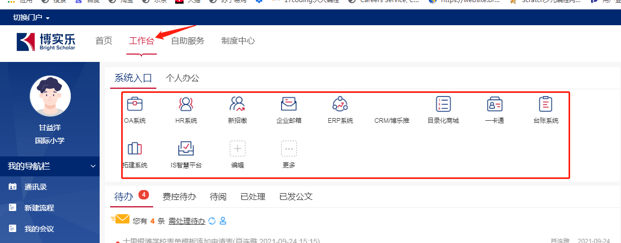The width and height of the screenshot is (621, 243).
Task: Open the IS智慧平台 icon
Action: coord(186,149)
